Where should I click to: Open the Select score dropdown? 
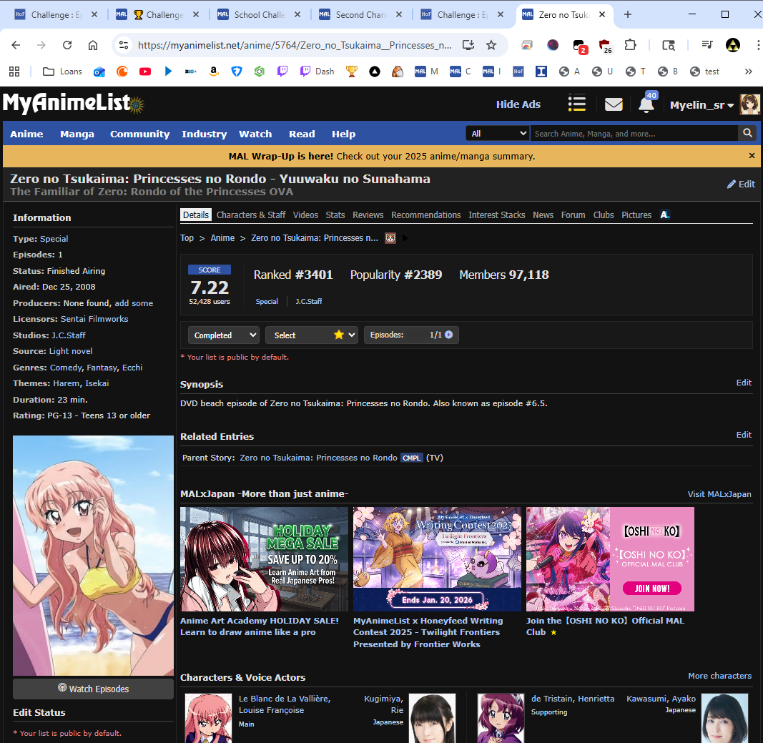click(312, 335)
